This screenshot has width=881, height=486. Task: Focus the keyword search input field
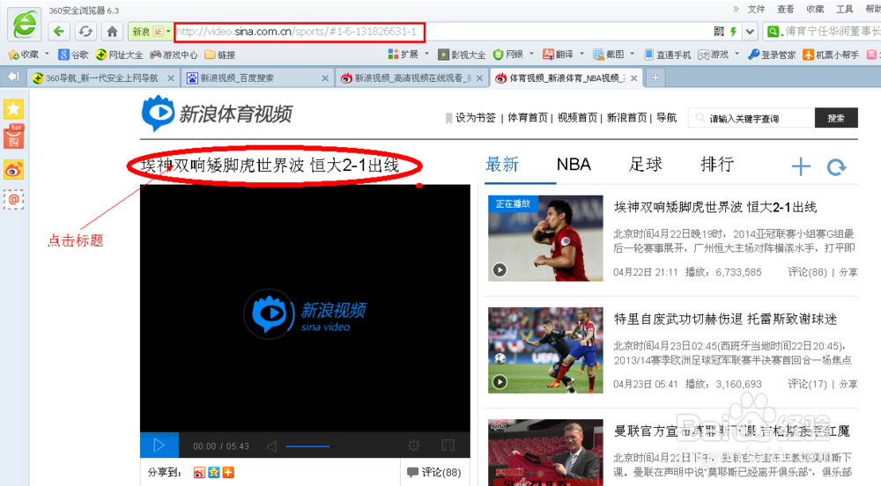751,118
